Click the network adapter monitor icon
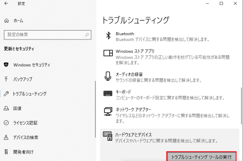Image resolution: width=243 pixels, height=161 pixels. pos(108,112)
